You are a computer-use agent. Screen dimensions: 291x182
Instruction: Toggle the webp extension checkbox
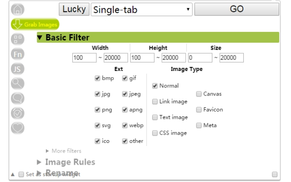click(x=125, y=125)
